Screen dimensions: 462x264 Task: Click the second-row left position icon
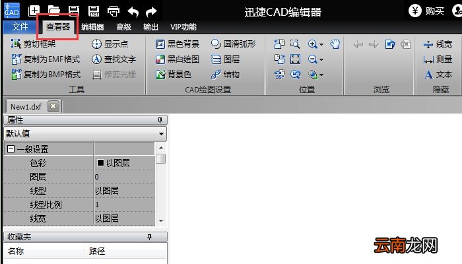279,59
